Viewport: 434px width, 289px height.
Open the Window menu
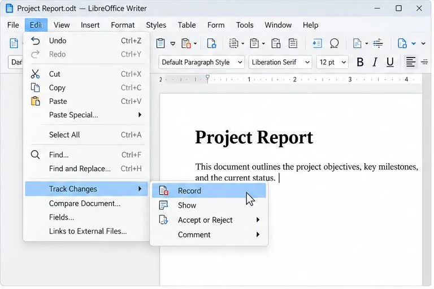(x=278, y=25)
